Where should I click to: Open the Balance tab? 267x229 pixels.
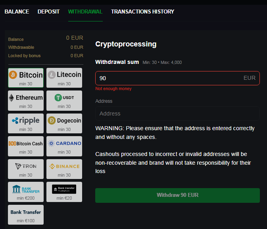point(17,12)
